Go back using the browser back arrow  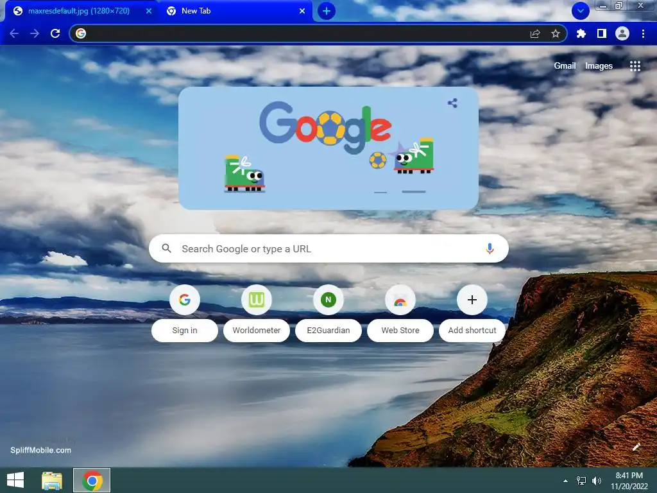[x=14, y=33]
